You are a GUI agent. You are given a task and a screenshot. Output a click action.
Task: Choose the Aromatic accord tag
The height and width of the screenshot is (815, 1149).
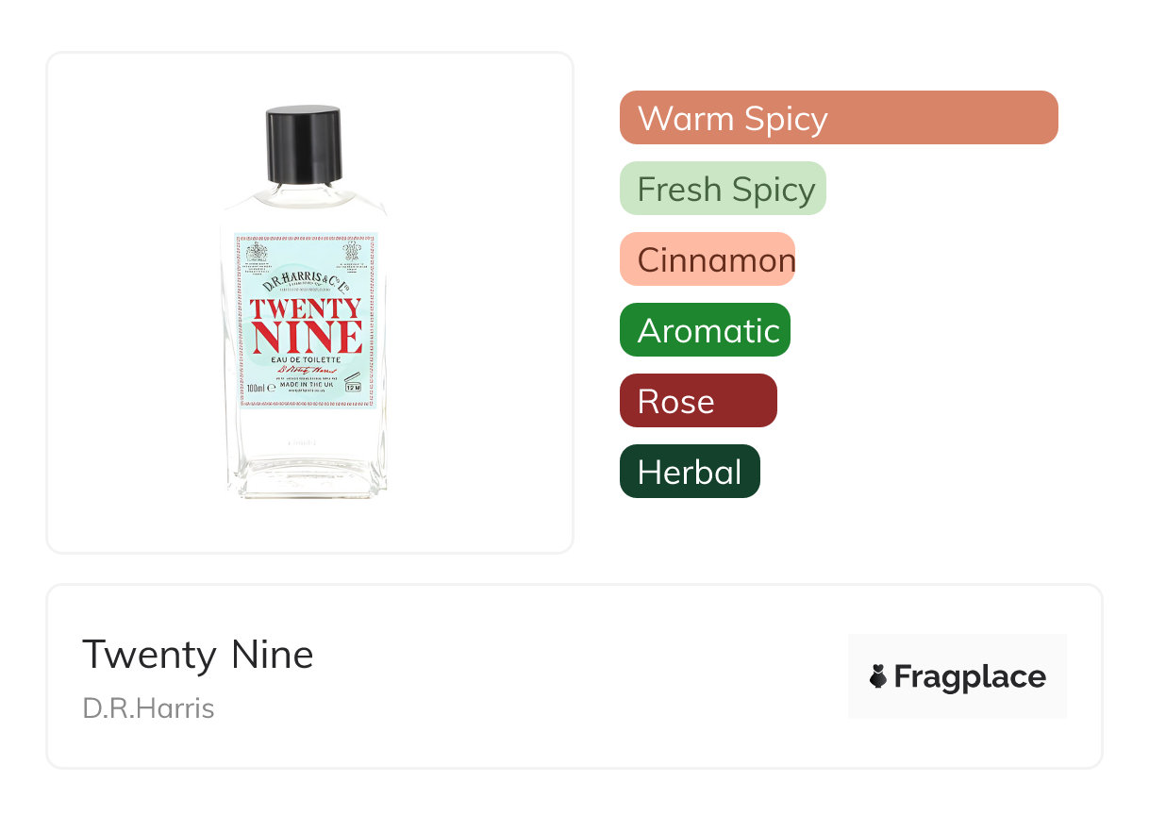[x=705, y=330]
